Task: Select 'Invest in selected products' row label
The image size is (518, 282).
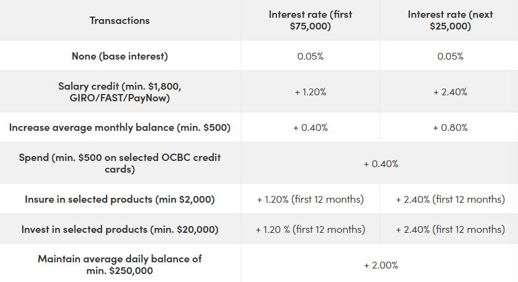Action: (119, 229)
